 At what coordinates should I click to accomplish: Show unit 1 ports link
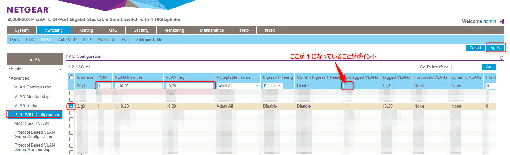pos(69,67)
